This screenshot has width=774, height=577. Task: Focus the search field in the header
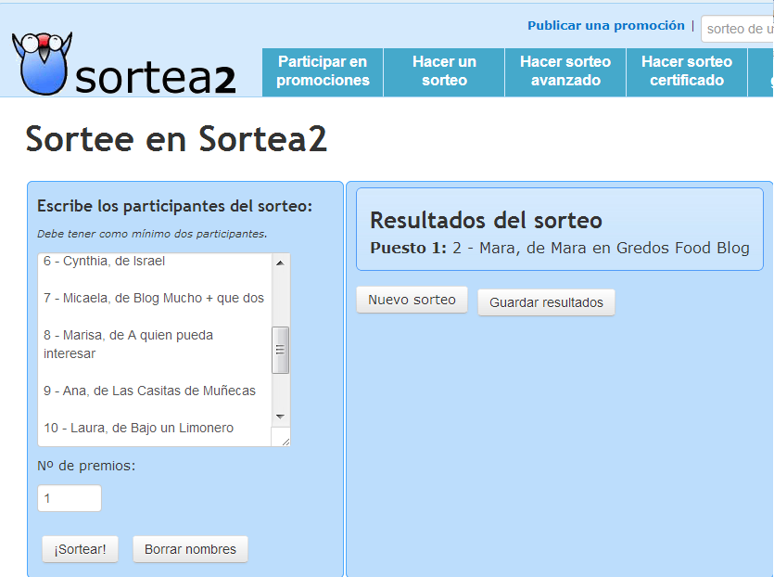tap(737, 29)
